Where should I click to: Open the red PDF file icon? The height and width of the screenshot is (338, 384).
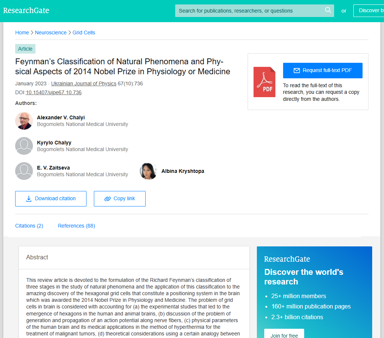264,82
